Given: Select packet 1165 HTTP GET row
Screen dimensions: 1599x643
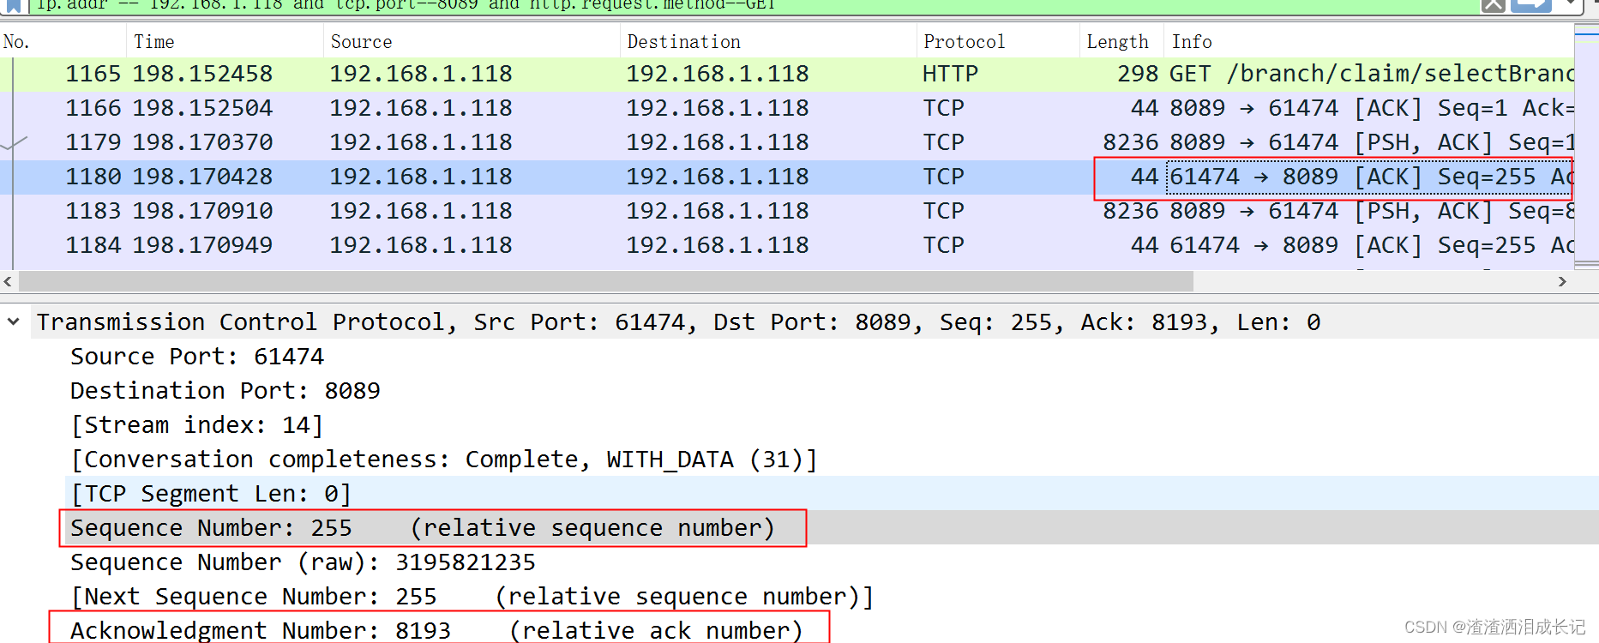Looking at the screenshot, I should tap(787, 75).
